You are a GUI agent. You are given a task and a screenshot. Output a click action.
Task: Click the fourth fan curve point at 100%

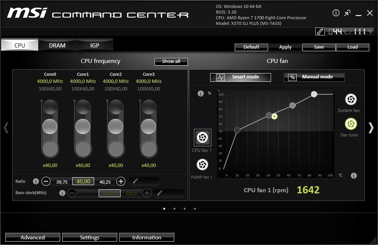point(314,94)
